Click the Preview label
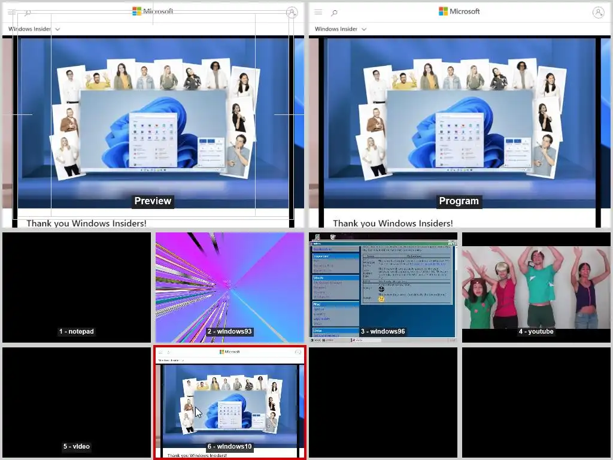This screenshot has height=460, width=613. coord(153,201)
